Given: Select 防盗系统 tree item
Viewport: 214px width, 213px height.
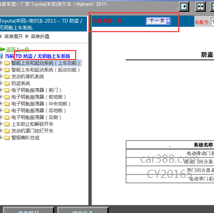Looking at the screenshot, I should pos(21,83).
